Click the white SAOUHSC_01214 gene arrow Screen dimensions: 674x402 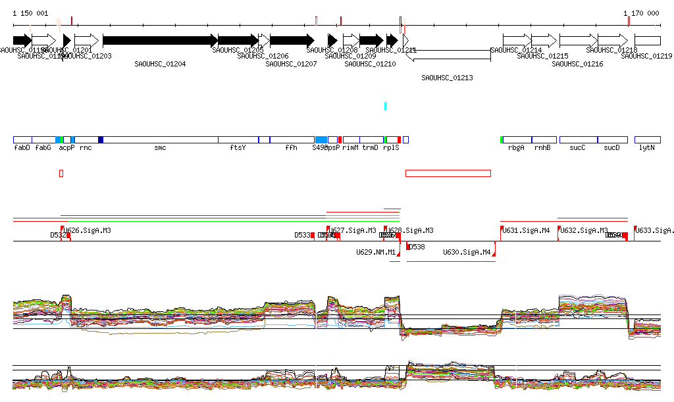(517, 41)
